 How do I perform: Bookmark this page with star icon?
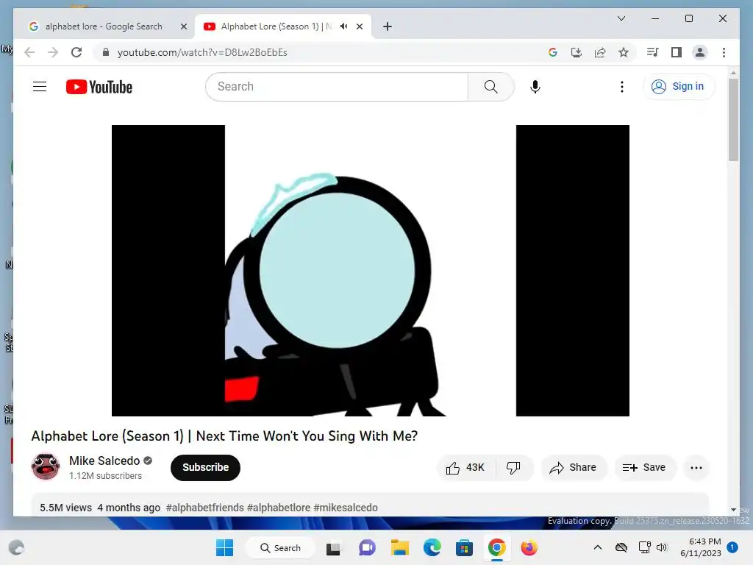click(624, 52)
